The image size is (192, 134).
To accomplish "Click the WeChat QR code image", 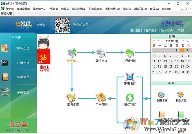I will pyautogui.click(x=62, y=25).
